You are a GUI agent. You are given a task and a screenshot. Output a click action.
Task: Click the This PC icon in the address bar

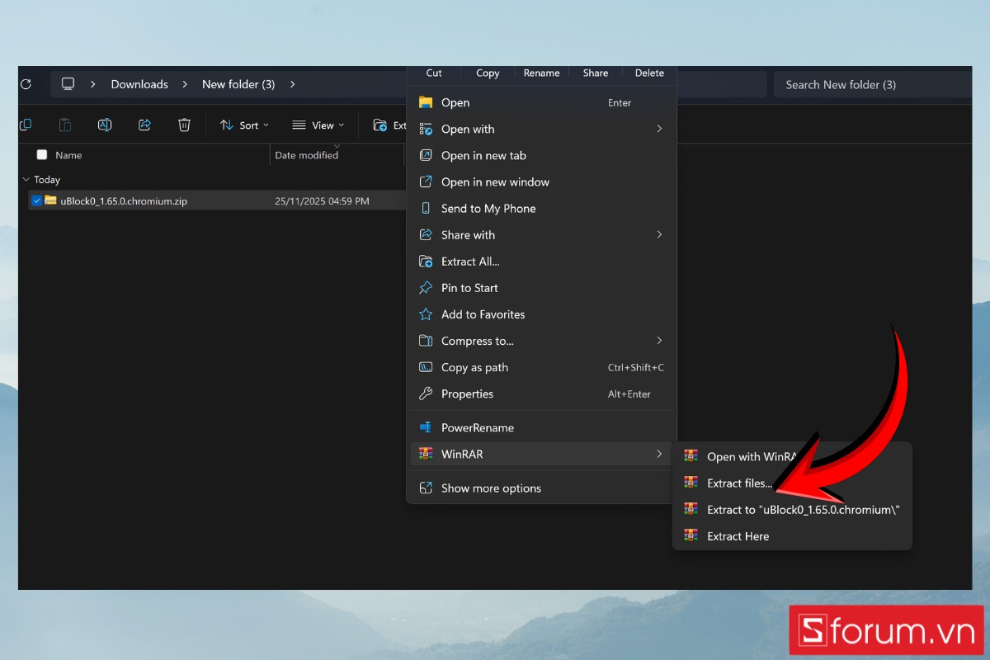click(x=67, y=83)
